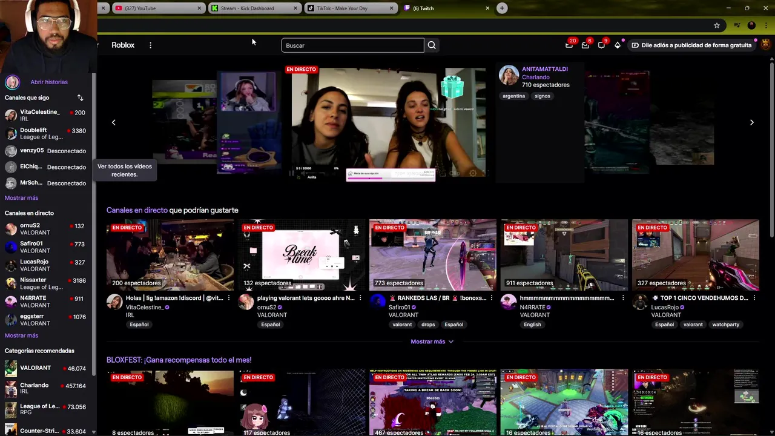Open Doublelift channel in sidebar
Viewport: 775px width, 436px height.
point(46,133)
